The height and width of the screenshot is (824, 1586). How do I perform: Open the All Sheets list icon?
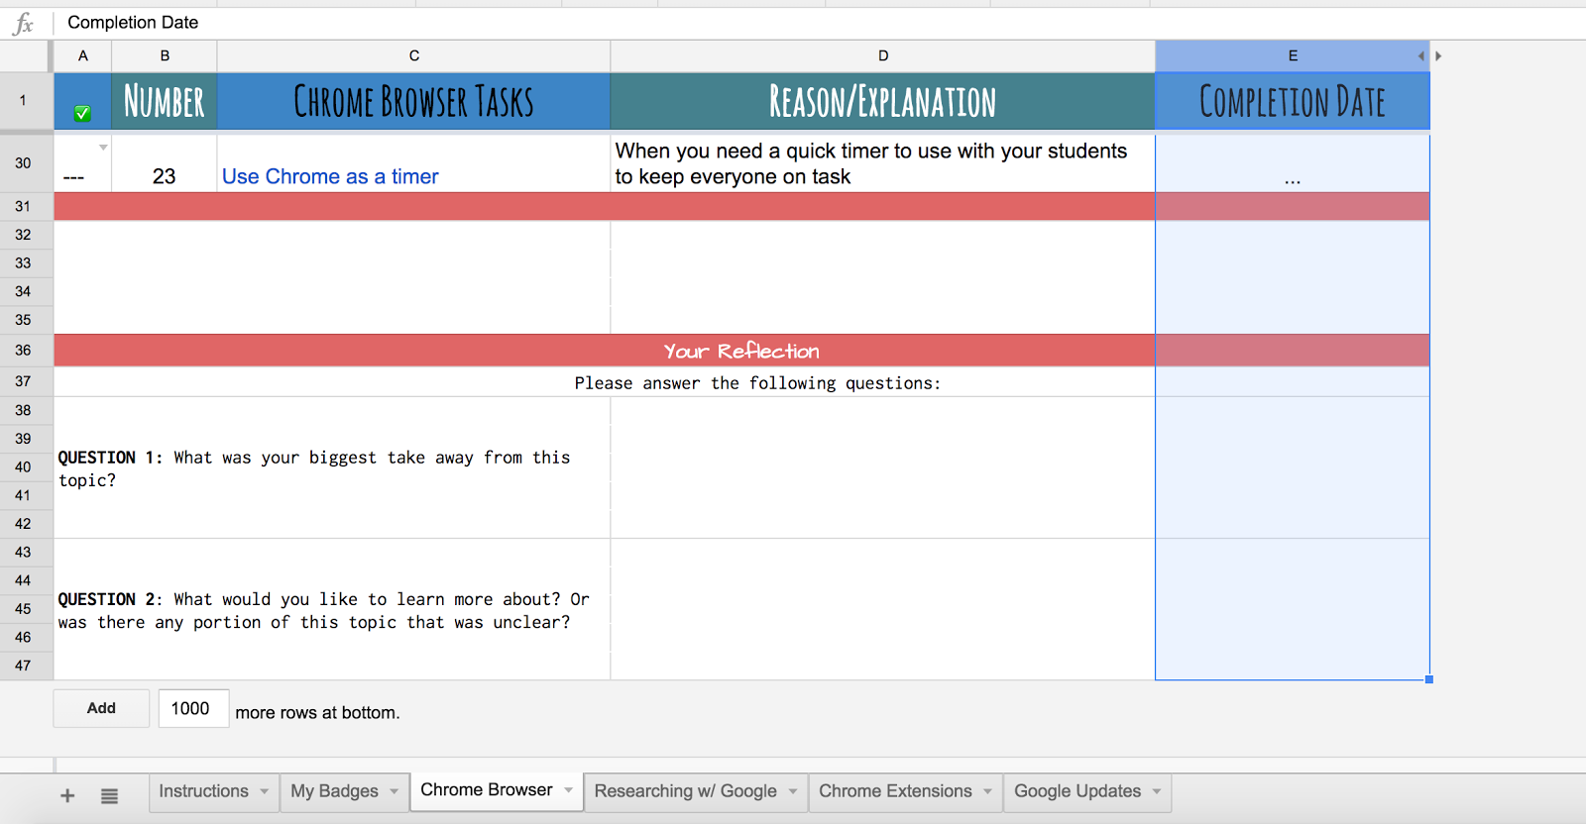click(x=109, y=795)
